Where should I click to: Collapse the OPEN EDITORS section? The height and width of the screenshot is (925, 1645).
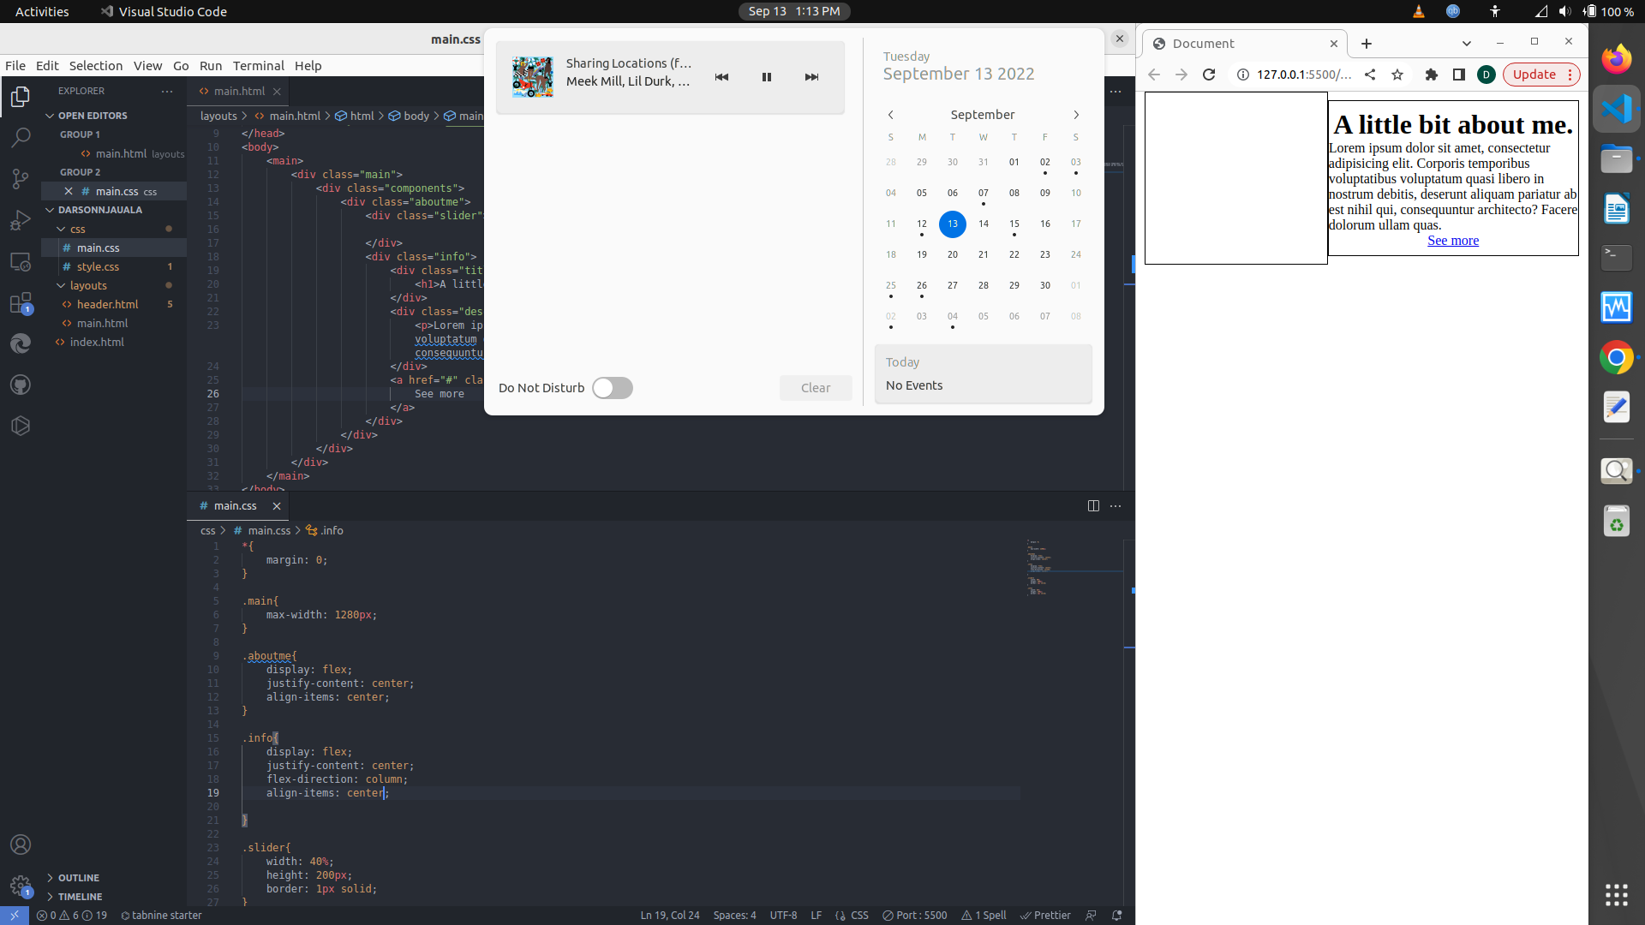click(50, 116)
